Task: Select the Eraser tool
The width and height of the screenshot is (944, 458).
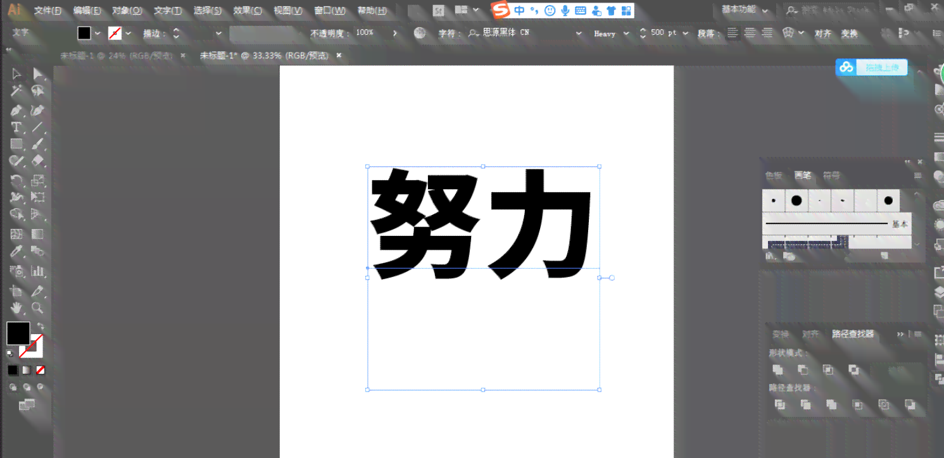Action: tap(39, 162)
